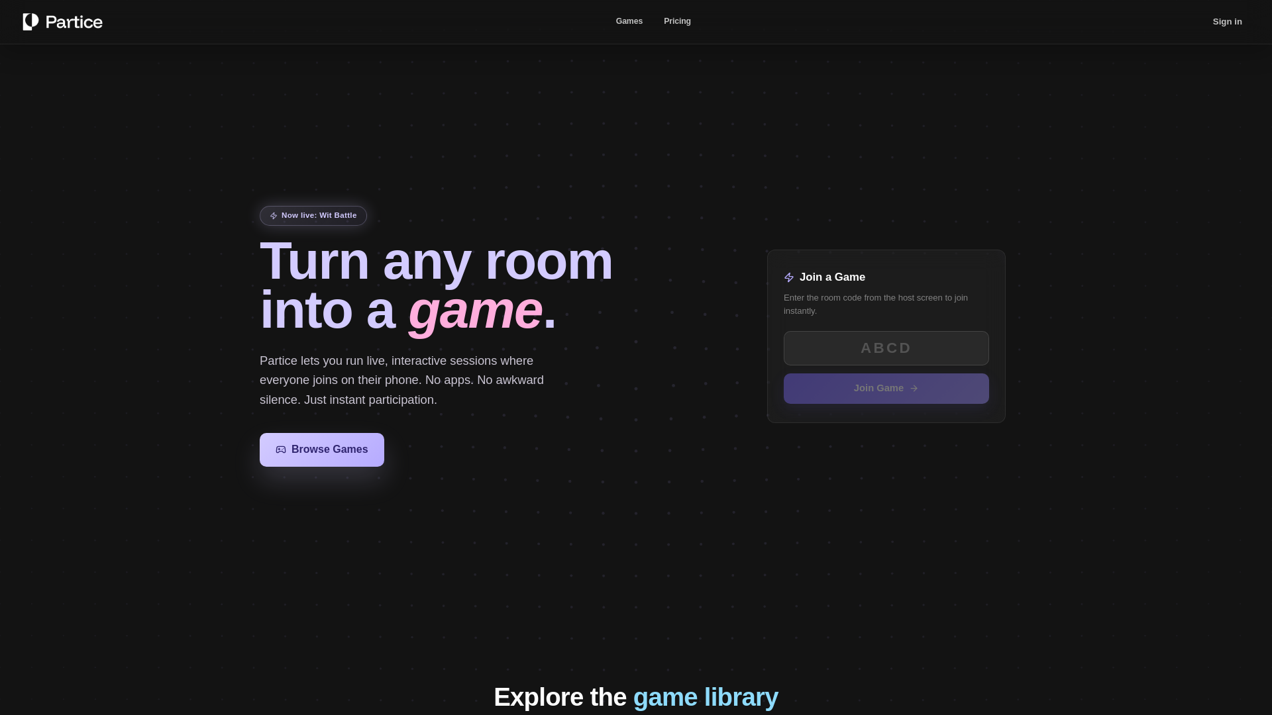
Task: Focus the ABCD room code field
Action: [x=886, y=348]
